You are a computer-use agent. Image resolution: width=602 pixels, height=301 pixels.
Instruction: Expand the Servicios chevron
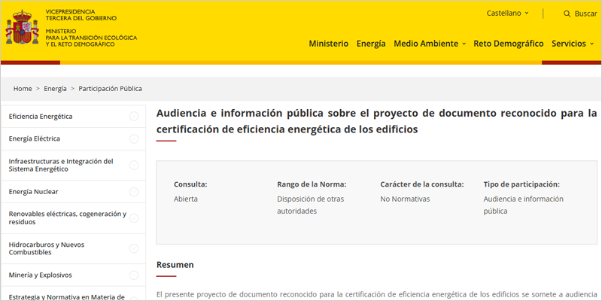[x=591, y=44]
